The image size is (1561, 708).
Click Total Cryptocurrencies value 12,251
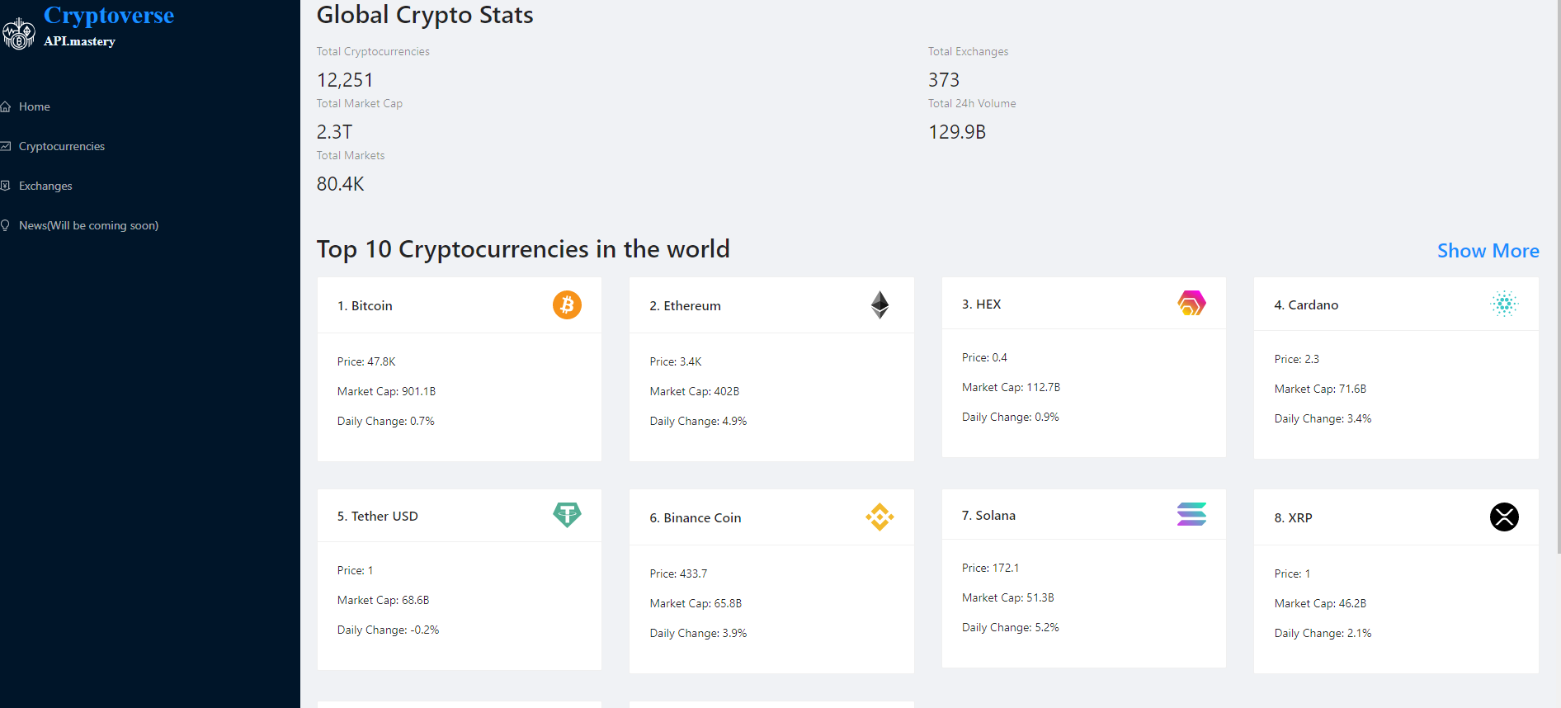tap(345, 80)
